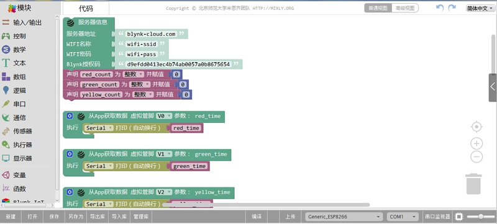Open gear settings on V0 block

[x=70, y=116]
